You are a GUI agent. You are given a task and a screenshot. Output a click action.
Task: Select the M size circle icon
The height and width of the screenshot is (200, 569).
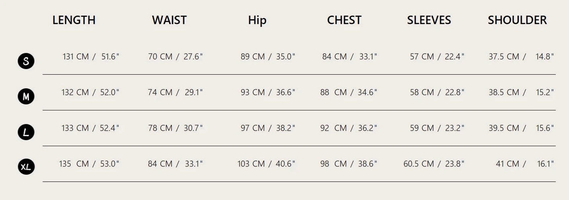26,96
